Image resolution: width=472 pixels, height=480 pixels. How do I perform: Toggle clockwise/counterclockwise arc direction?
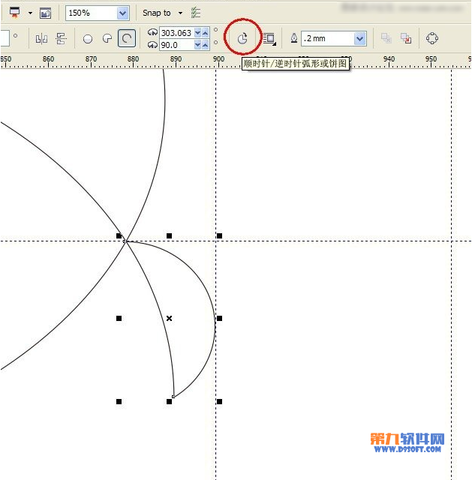pos(242,39)
